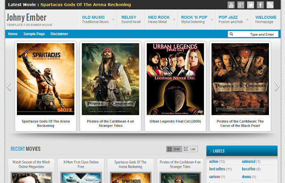This screenshot has width=285, height=183.
Task: Go to next carousel slide arrow
Action: (277, 86)
